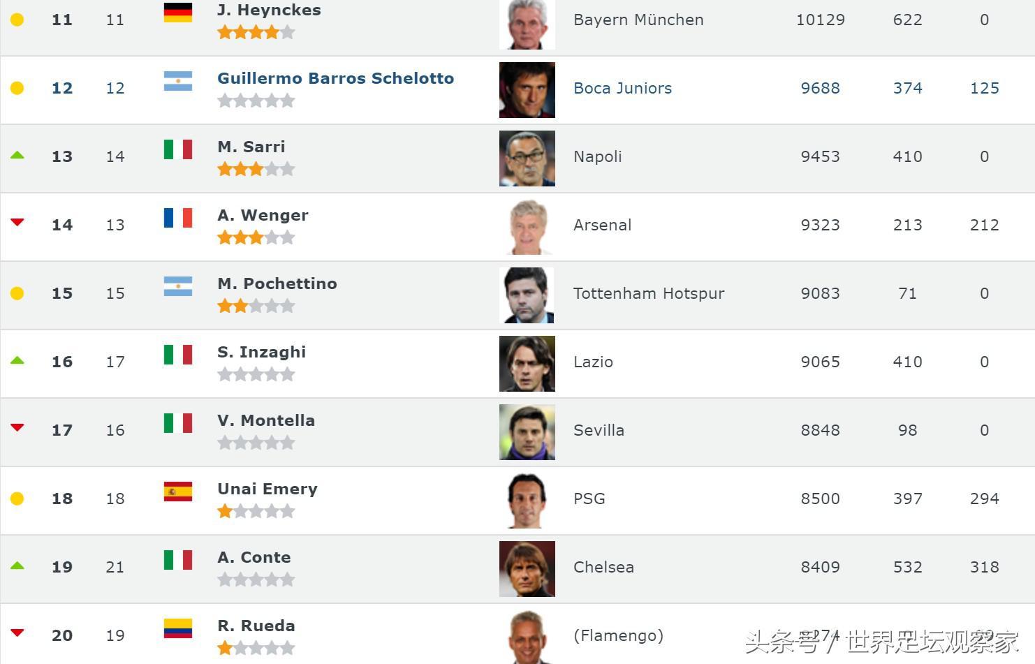Select the Tottenham Hotspur club name
This screenshot has height=664, width=1035.
coord(649,293)
